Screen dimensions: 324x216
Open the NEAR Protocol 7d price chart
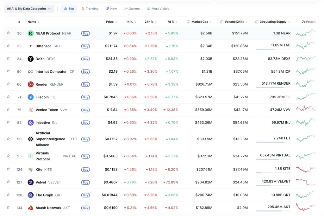[306, 33]
